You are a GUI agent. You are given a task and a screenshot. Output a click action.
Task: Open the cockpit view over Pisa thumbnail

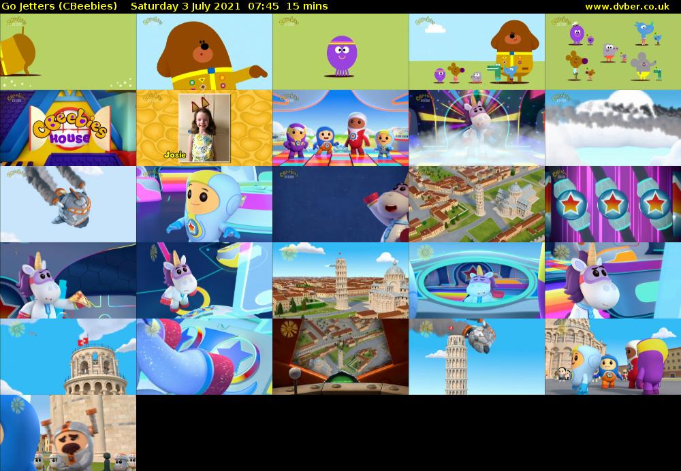point(340,357)
